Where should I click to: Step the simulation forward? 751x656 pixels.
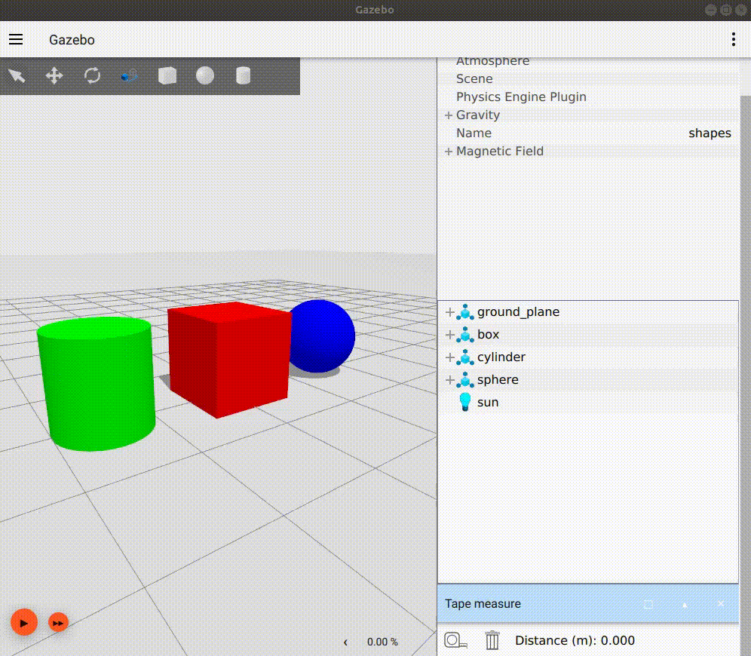58,623
